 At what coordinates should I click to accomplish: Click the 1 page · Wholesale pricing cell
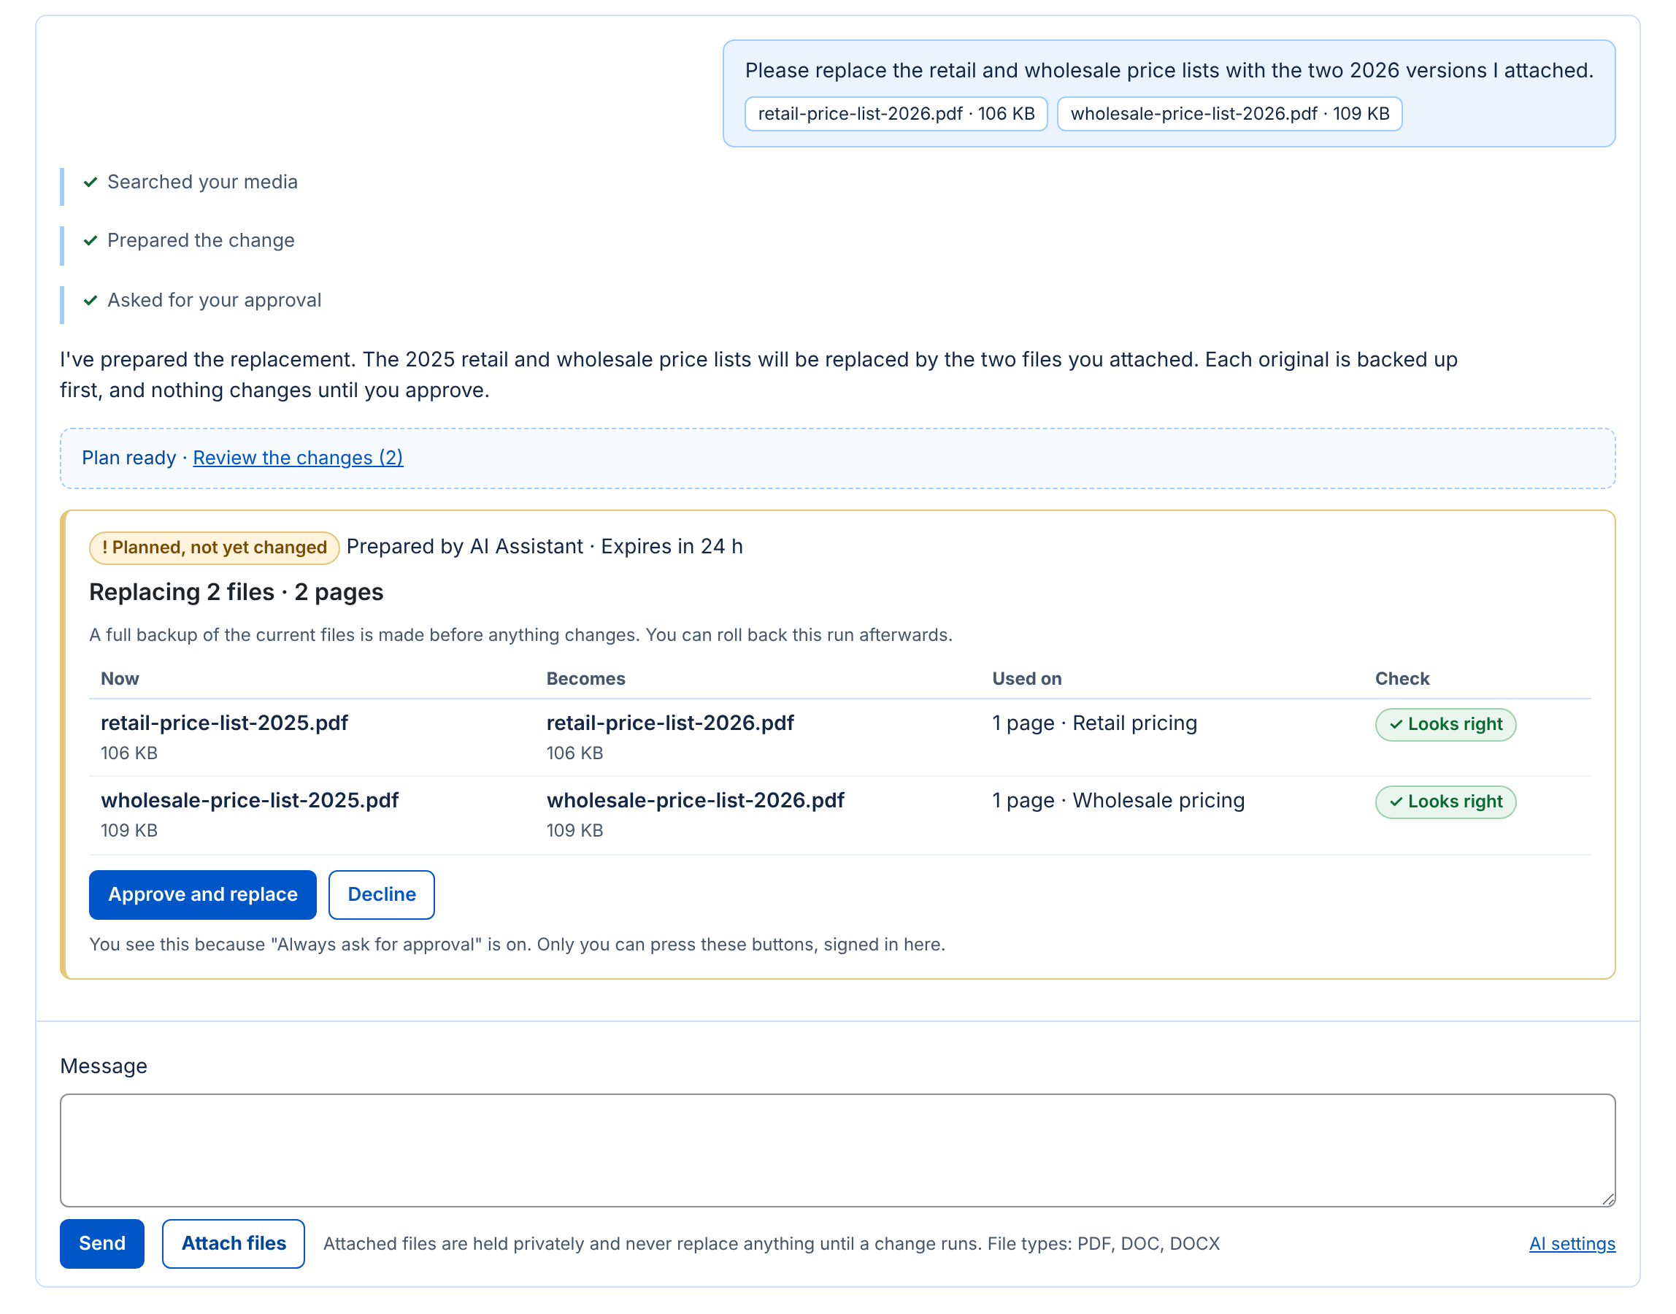tap(1118, 801)
